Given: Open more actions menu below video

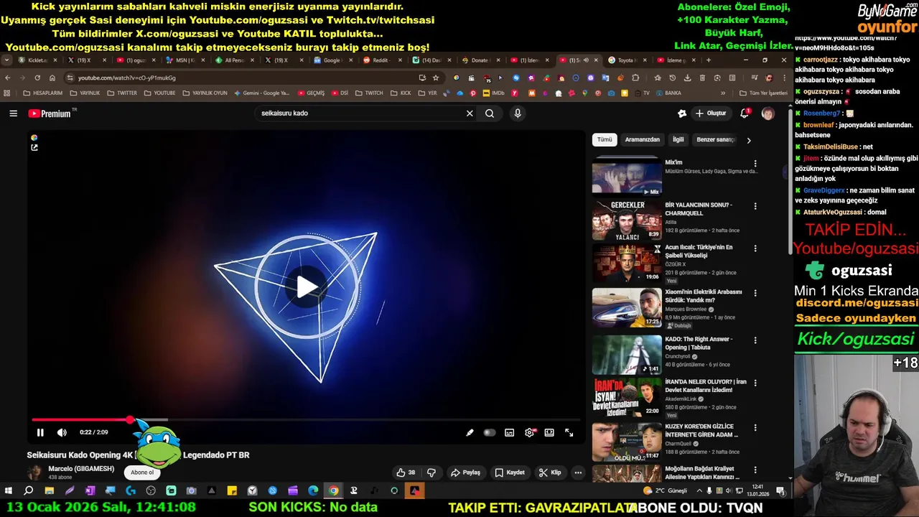Looking at the screenshot, I should tap(578, 472).
